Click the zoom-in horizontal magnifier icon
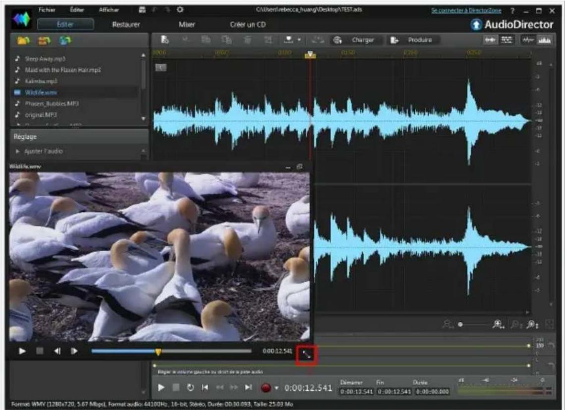 (498, 325)
